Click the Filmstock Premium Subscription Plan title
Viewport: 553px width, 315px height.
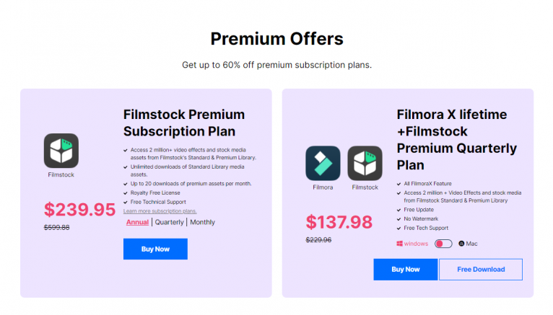[x=184, y=123]
